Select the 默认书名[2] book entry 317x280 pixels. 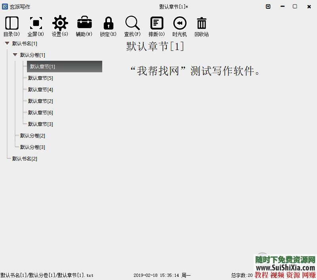tap(25, 158)
